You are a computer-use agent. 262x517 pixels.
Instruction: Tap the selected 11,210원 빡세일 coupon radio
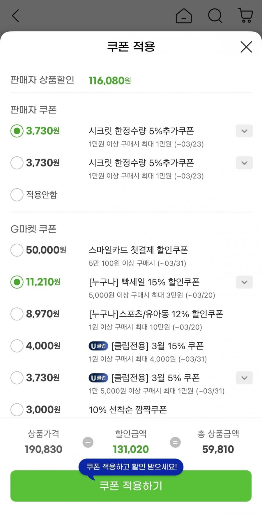click(17, 282)
